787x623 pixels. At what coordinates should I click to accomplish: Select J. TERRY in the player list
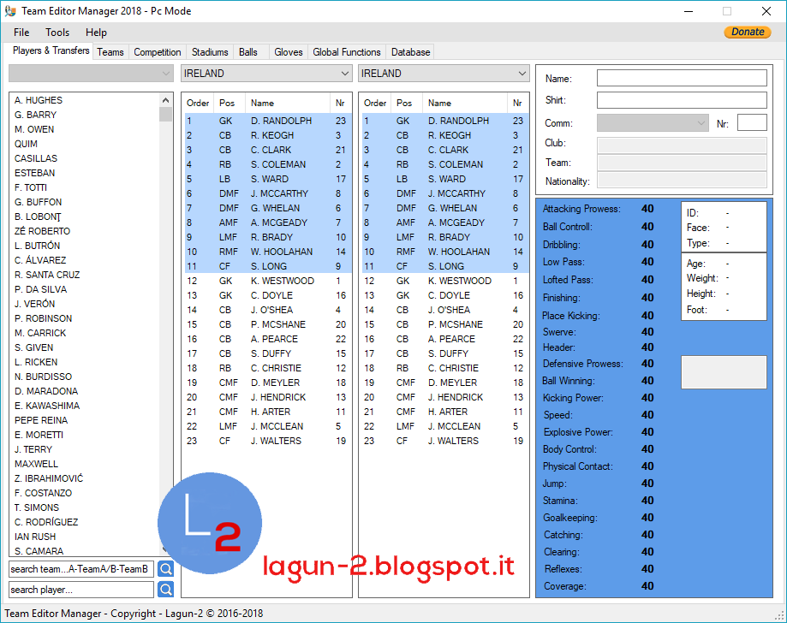click(33, 449)
